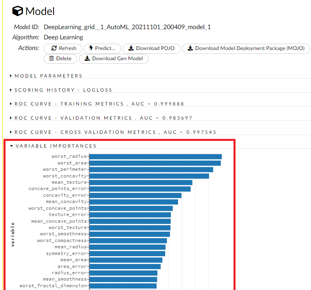311x290 pixels.
Task: Select the worst_concavity importance bar
Action: point(149,176)
